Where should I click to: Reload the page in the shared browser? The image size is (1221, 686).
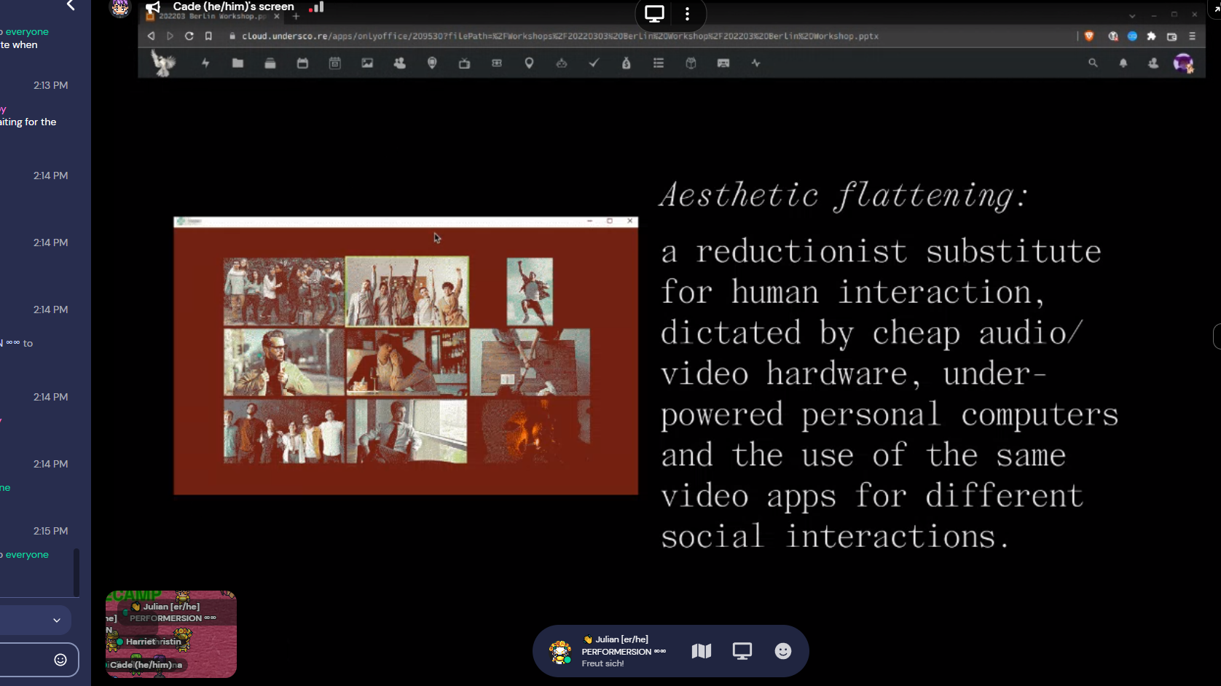click(x=189, y=36)
